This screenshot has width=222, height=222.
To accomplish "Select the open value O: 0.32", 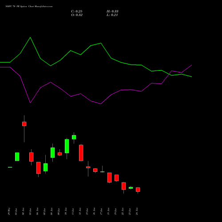I will coord(77,15).
